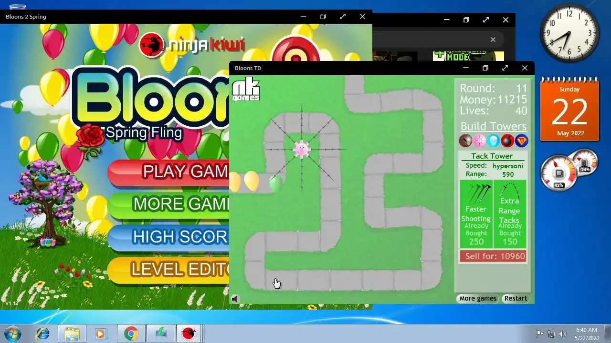Screen dimensions: 611x343
Task: Switch to the Ninja Kiwi taskbar app
Action: tap(190, 333)
